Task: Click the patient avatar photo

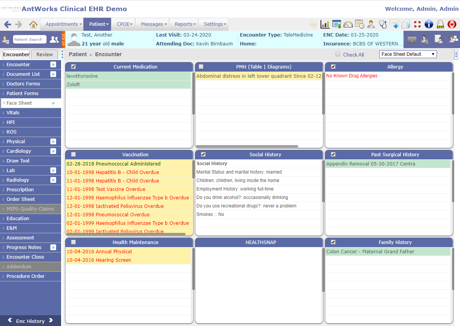Action: click(74, 39)
